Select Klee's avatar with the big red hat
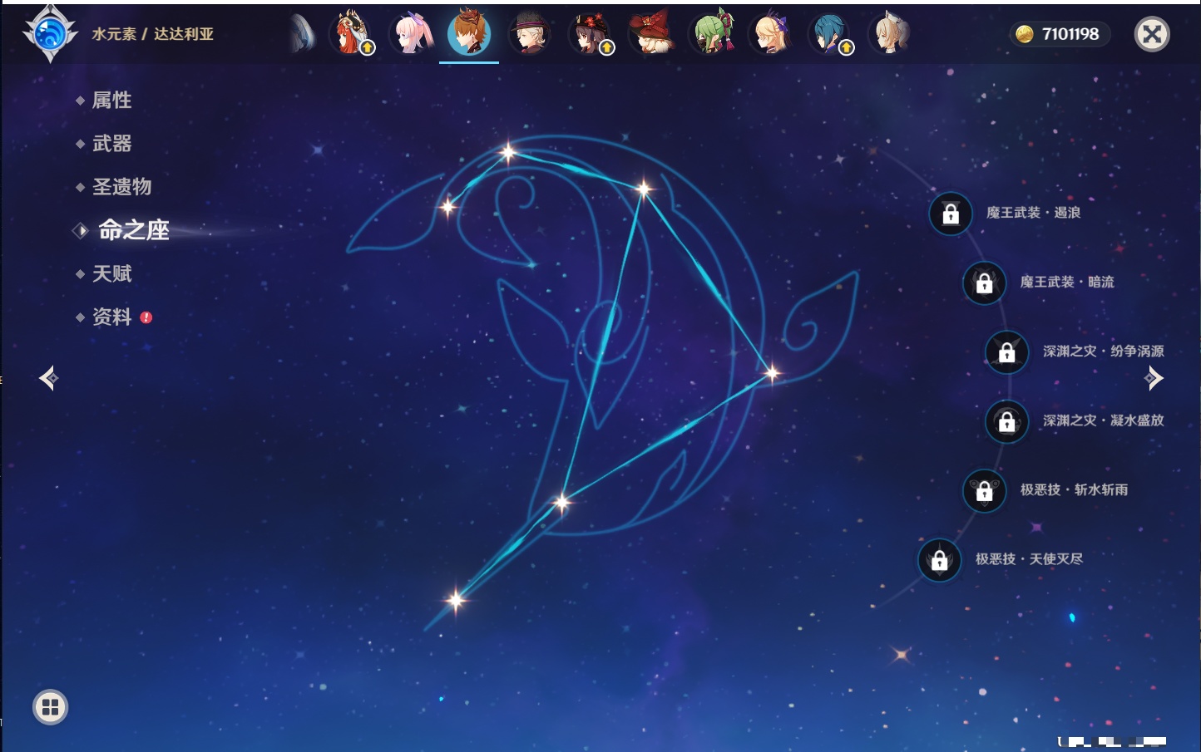The width and height of the screenshot is (1201, 752). pos(651,34)
